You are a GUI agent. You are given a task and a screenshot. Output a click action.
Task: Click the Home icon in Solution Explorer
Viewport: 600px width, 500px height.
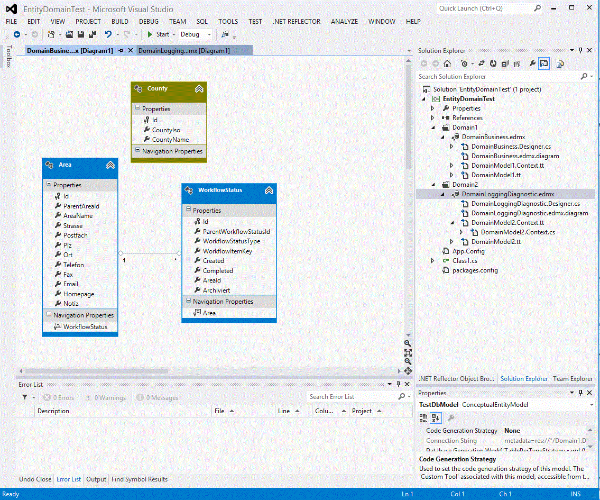(x=447, y=63)
